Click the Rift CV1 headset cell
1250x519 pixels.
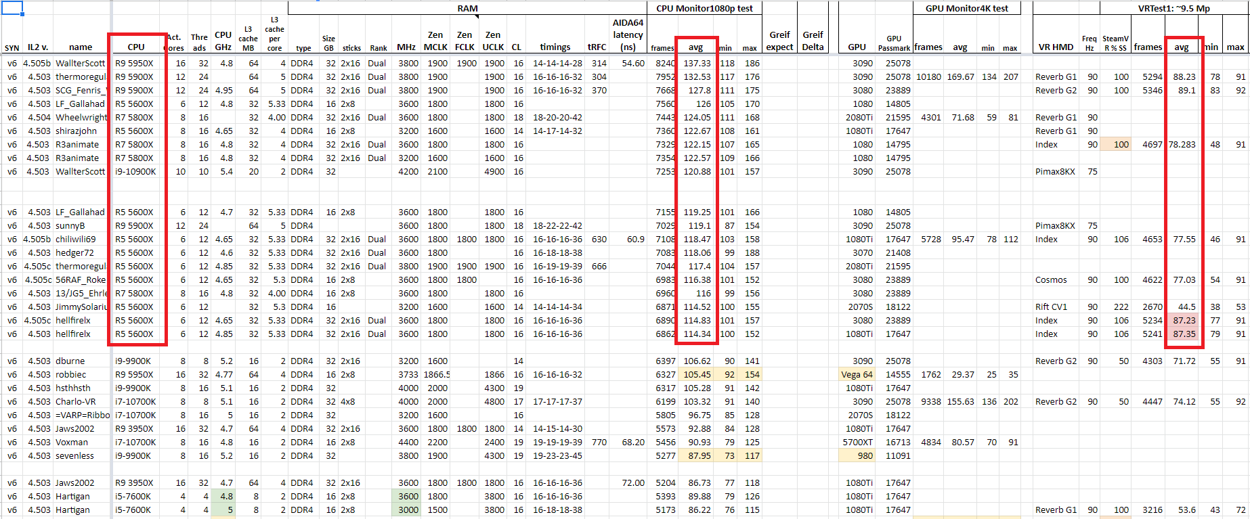coord(1051,307)
